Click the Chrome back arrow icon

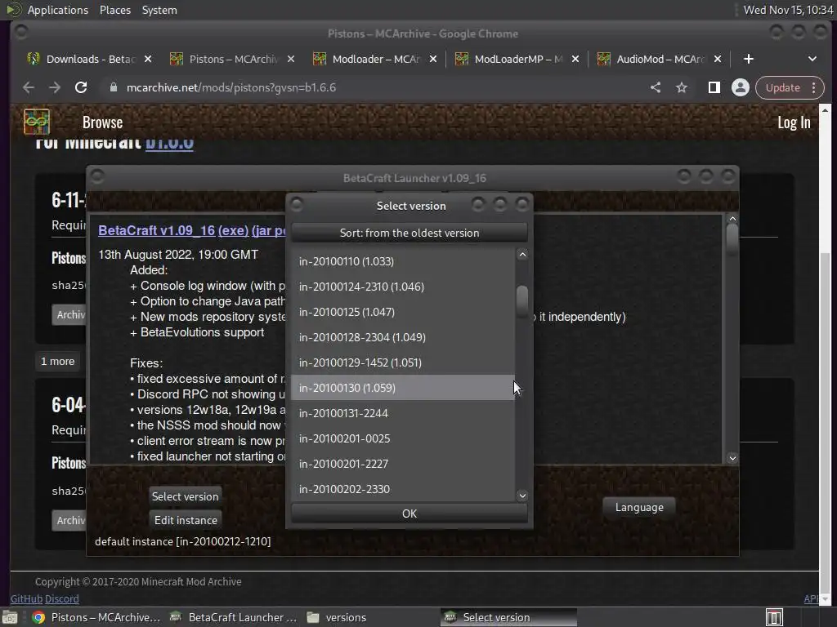point(29,87)
